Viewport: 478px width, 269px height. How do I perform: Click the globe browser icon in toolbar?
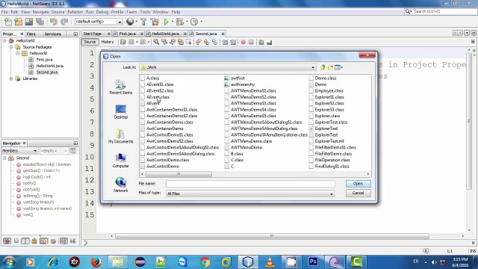tap(130, 22)
